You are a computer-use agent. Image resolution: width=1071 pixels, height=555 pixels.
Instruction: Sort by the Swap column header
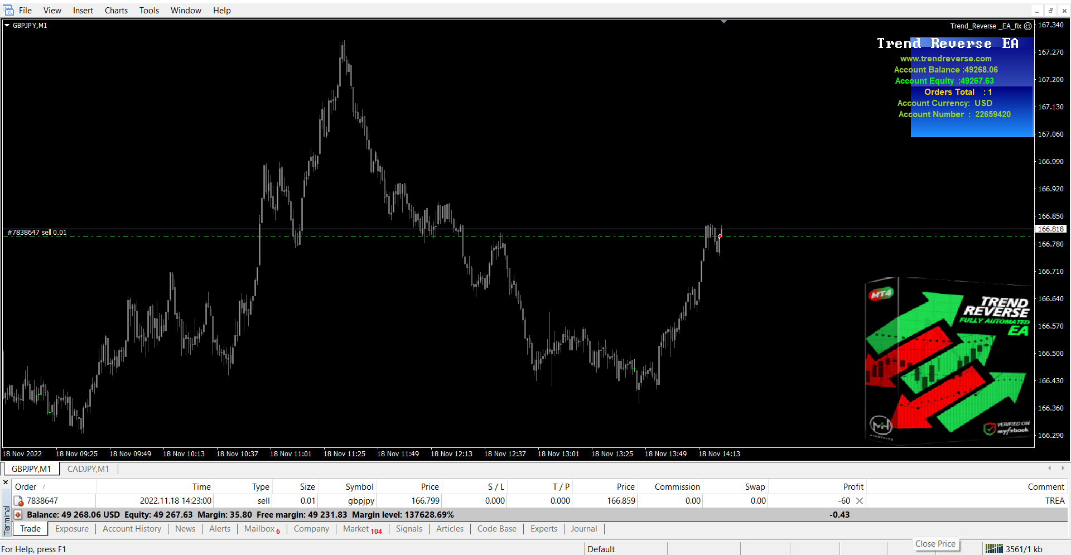coord(735,487)
